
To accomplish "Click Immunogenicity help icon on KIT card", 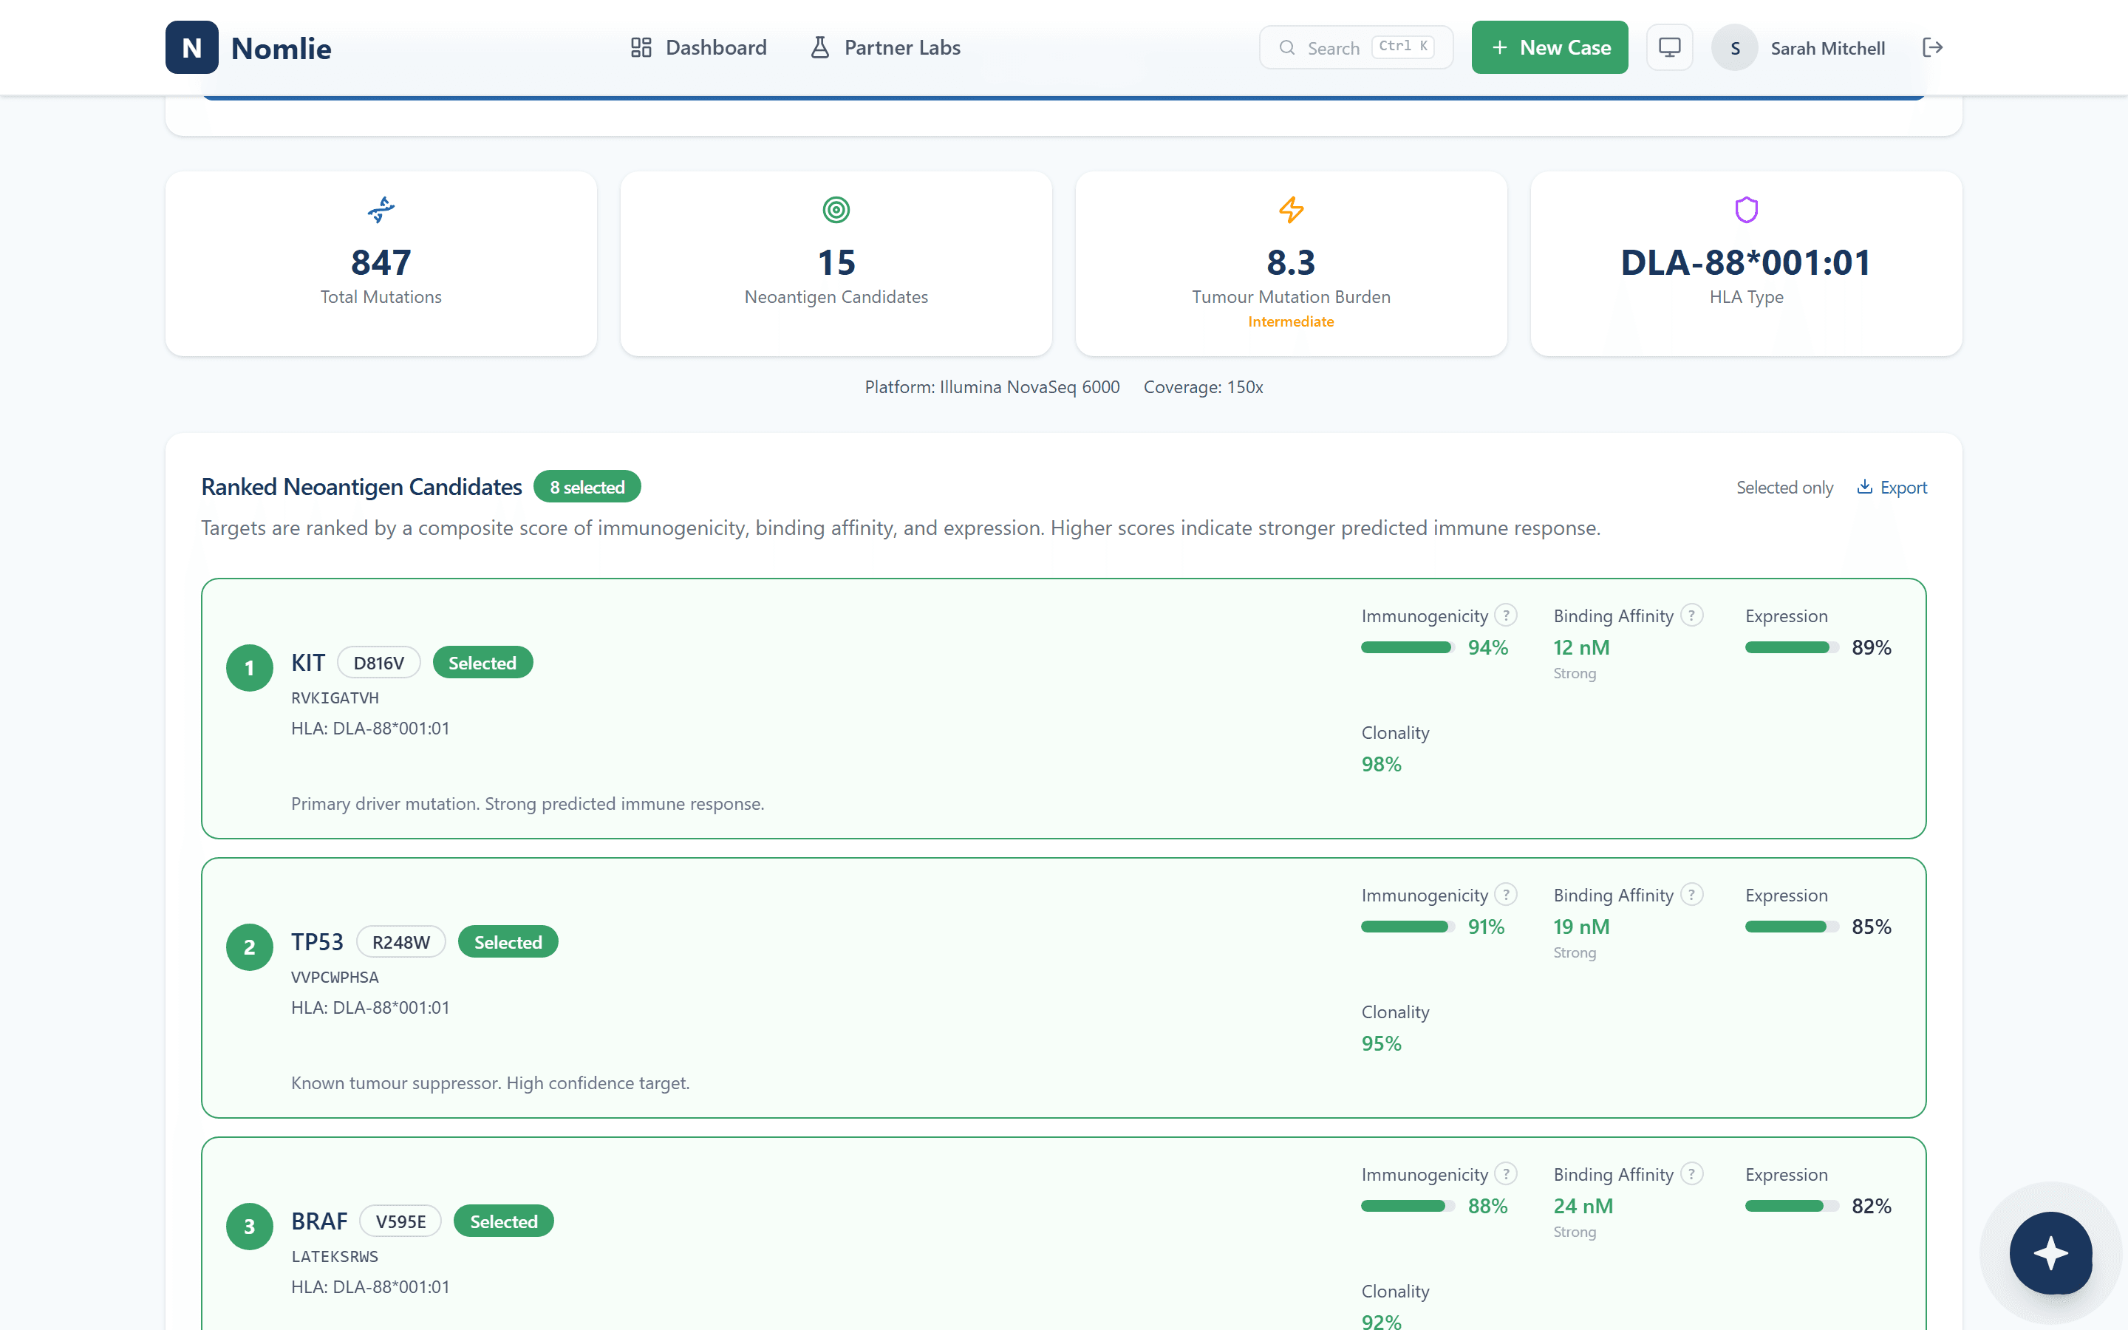I will pyautogui.click(x=1507, y=615).
